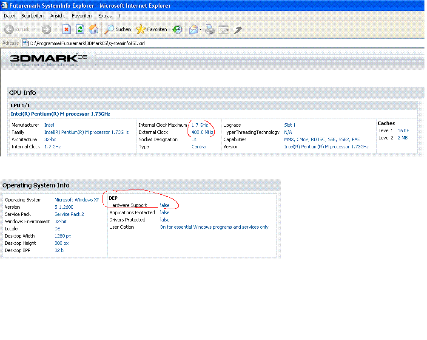The image size is (427, 340).
Task: Open the History clock icon
Action: (177, 29)
